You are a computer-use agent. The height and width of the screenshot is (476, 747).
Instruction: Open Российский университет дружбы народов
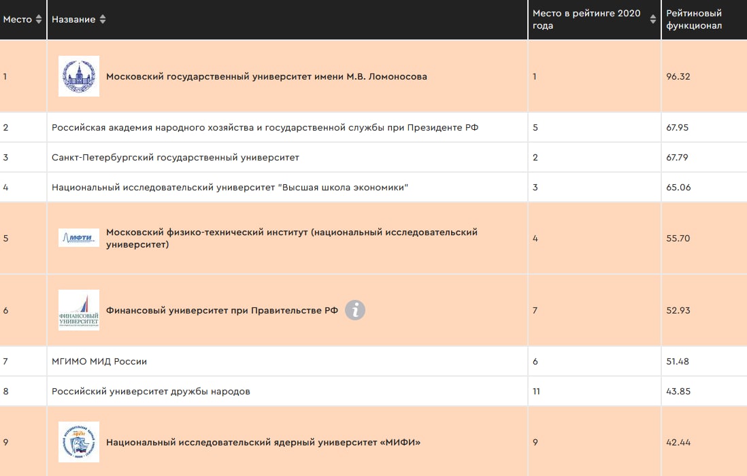150,391
